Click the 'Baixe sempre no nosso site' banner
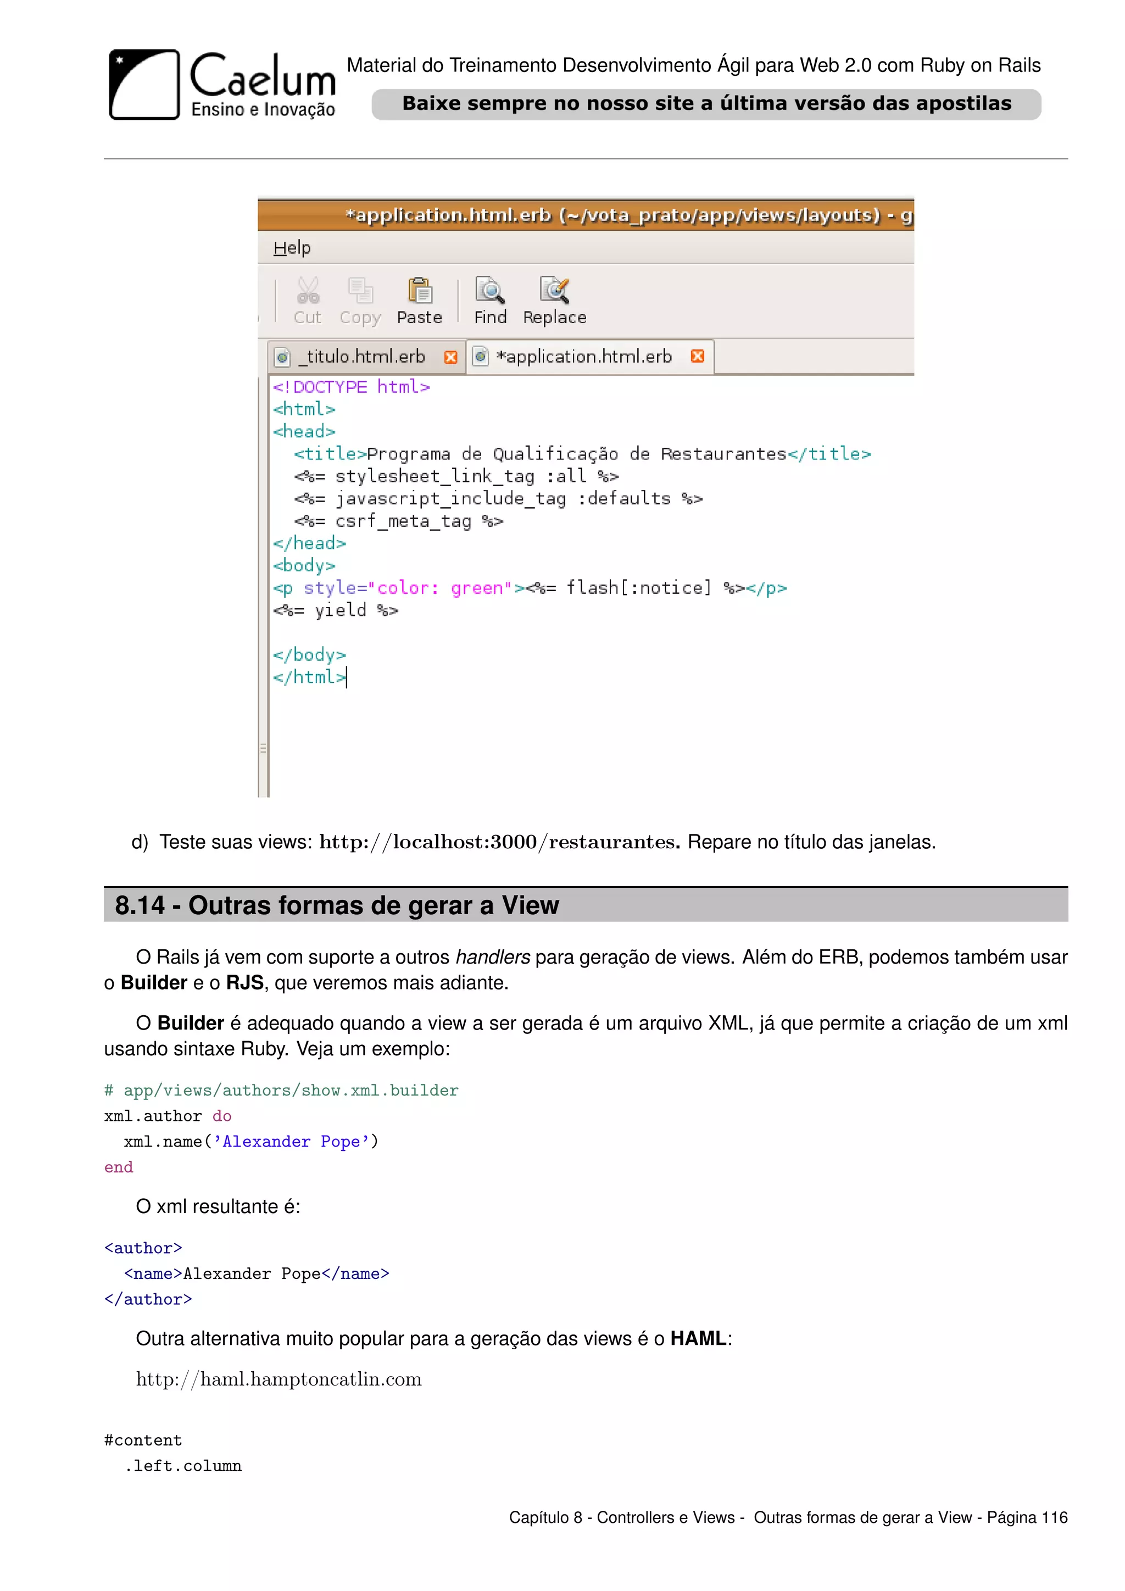This screenshot has height=1591, width=1125. tap(706, 104)
